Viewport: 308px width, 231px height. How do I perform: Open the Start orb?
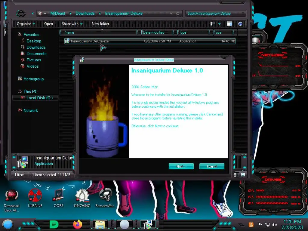[8, 225]
